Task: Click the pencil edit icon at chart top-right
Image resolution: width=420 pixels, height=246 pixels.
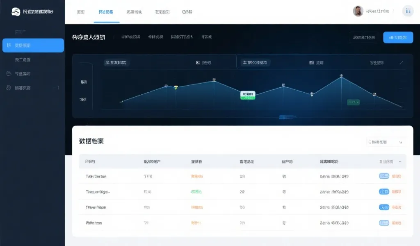Action: pos(401,63)
